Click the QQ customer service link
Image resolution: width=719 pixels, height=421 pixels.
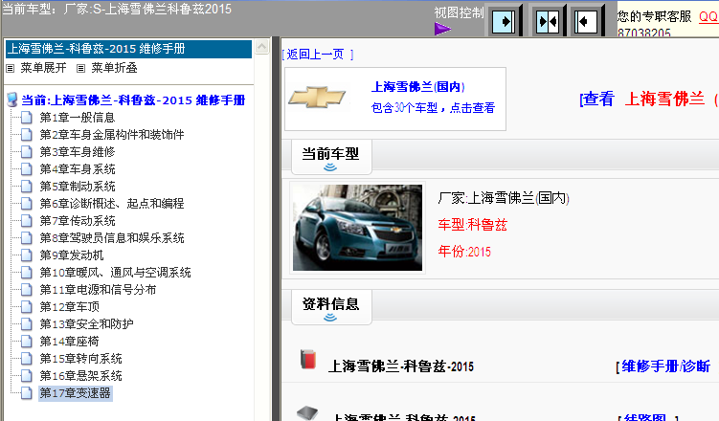tap(708, 16)
